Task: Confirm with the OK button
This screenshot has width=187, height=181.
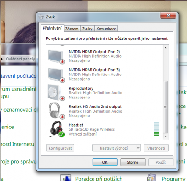Action: coord(105,162)
